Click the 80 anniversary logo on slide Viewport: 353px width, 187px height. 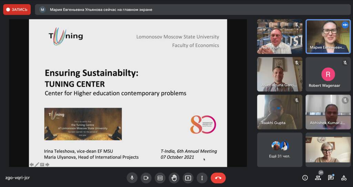[203, 124]
